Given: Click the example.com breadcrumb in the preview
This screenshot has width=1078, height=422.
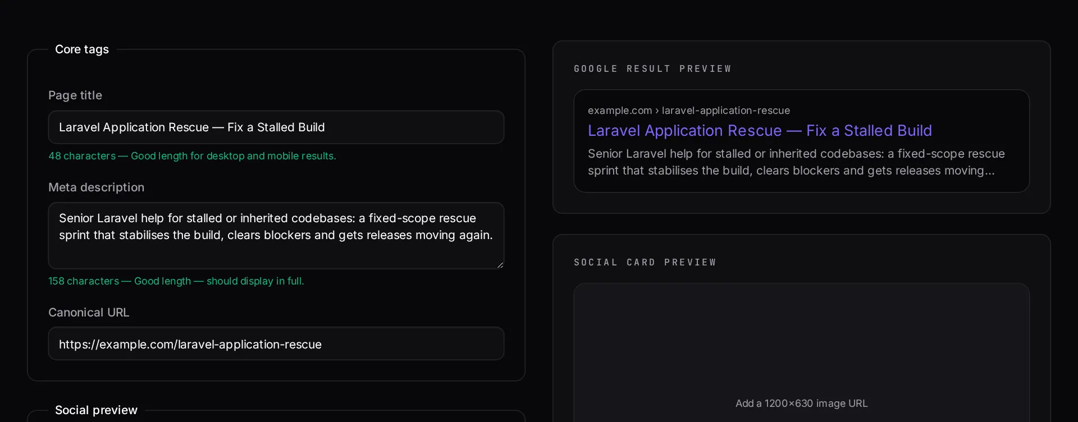Looking at the screenshot, I should click(x=688, y=111).
